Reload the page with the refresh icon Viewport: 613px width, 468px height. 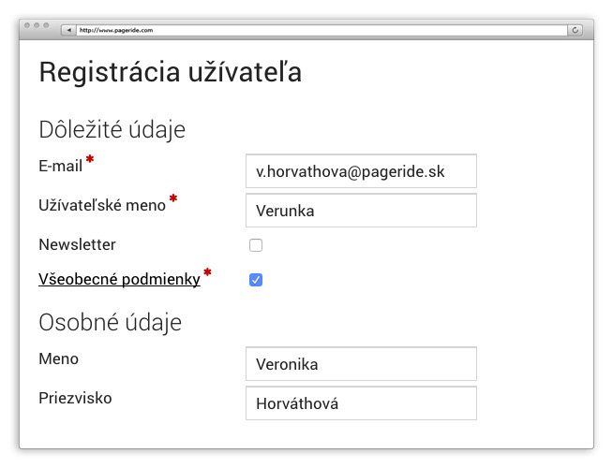point(575,30)
